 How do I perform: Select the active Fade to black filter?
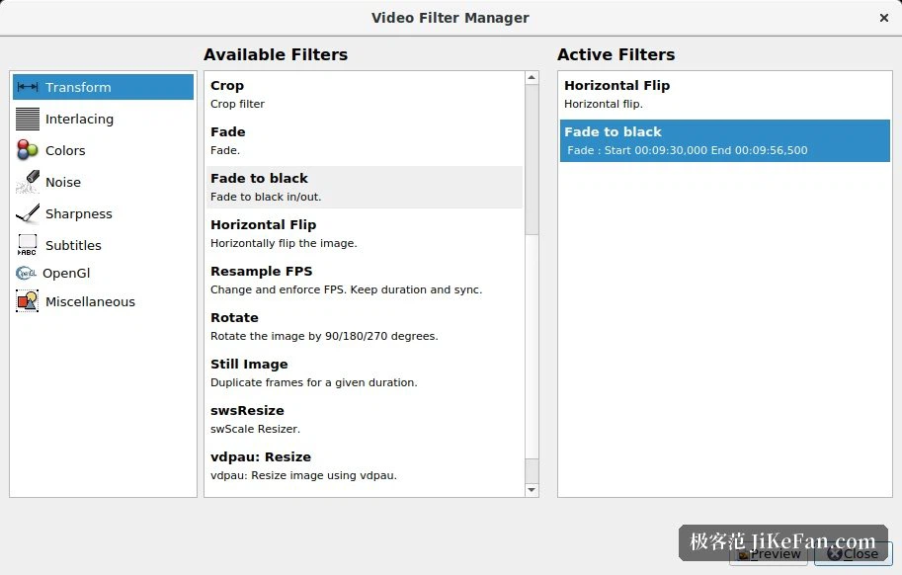pyautogui.click(x=725, y=141)
